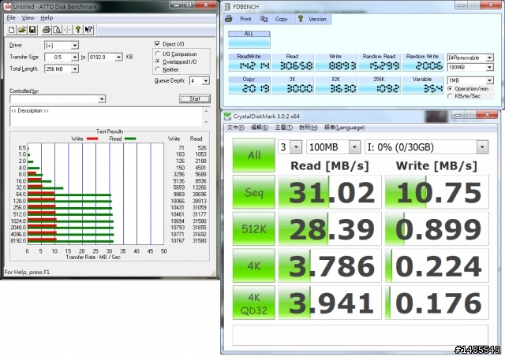Open the Controlled by dropdown
The width and height of the screenshot is (505, 356).
102,99
